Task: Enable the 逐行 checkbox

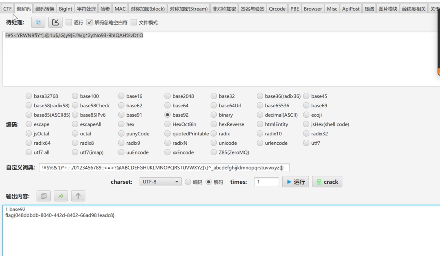Action: 68,22
